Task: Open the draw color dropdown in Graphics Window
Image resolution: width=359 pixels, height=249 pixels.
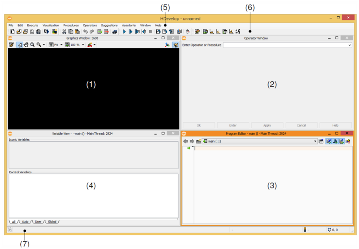Action: pyautogui.click(x=94, y=45)
